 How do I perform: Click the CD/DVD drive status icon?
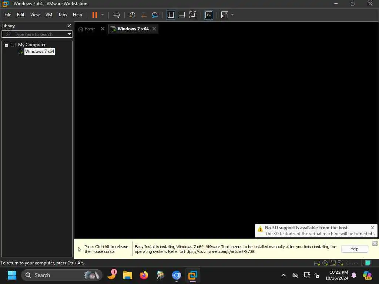click(325, 263)
